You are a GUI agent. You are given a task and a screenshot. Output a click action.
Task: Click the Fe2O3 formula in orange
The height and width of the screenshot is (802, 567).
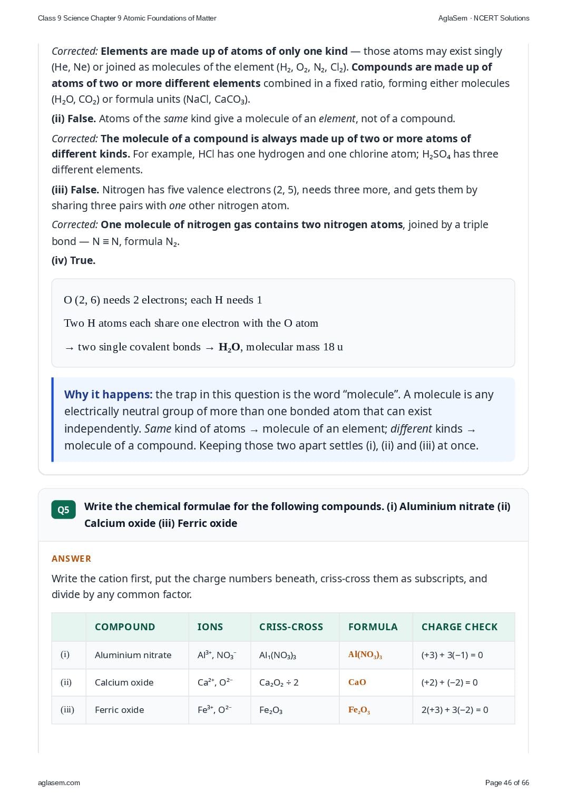(359, 710)
